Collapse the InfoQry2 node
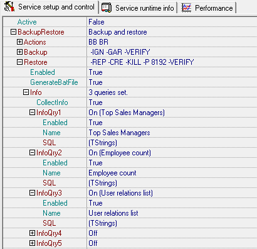Viewport: 257px width, 249px height. point(32,153)
